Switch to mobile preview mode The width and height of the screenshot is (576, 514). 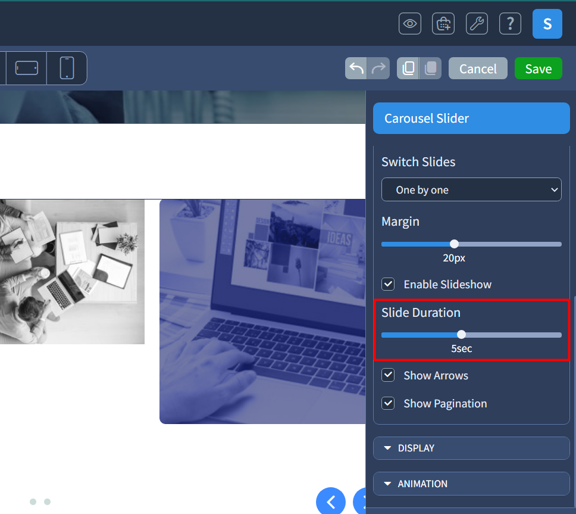pos(66,68)
